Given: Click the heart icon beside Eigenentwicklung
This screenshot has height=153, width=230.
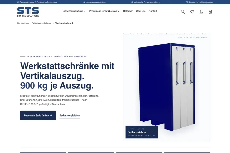Looking at the screenshot, I should tap(18, 2).
